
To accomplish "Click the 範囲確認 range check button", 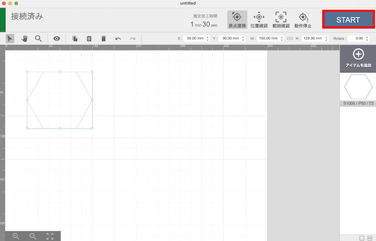I will coord(281,20).
